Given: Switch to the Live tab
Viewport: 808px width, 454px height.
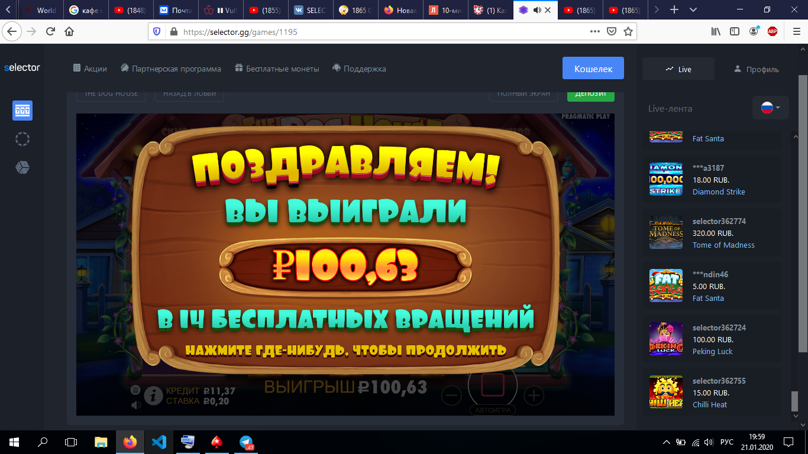Looking at the screenshot, I should pyautogui.click(x=678, y=68).
